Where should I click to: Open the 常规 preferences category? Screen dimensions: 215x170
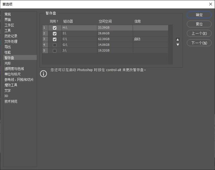pyautogui.click(x=8, y=14)
